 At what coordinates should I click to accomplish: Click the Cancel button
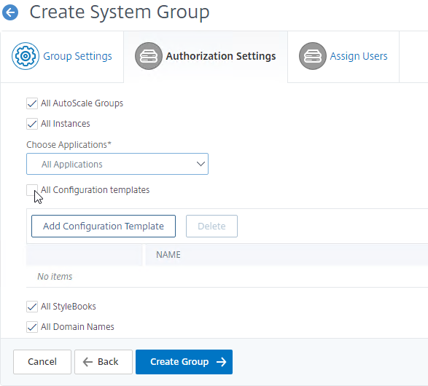42,362
